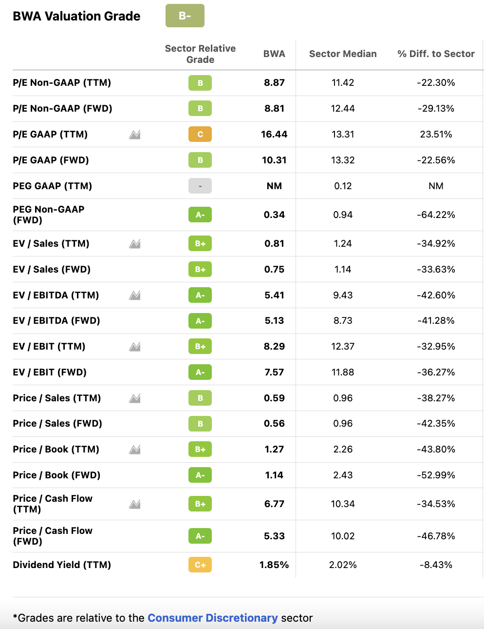
Task: Click the Dividend Yield (TTM) metric label
Action: pos(62,565)
